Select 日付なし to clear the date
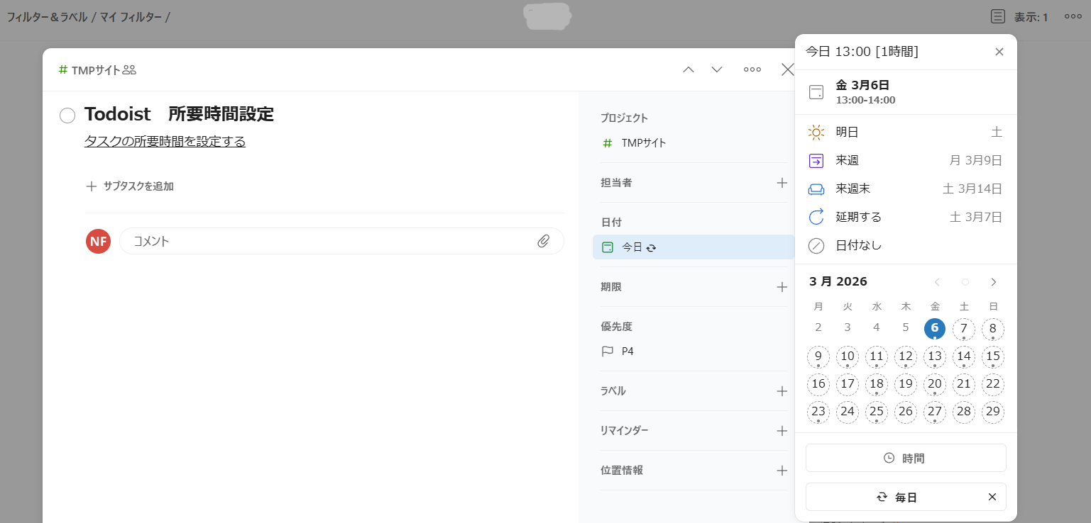 905,245
